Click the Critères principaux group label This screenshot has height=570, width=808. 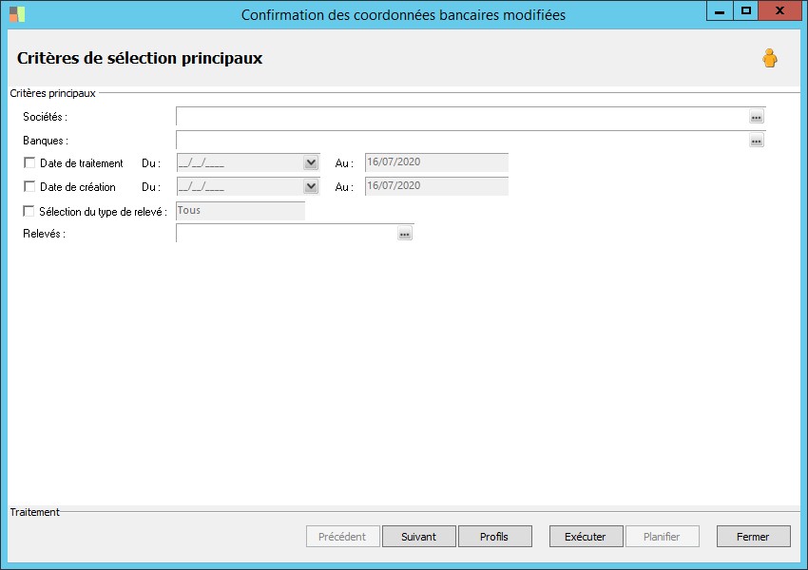(52, 93)
